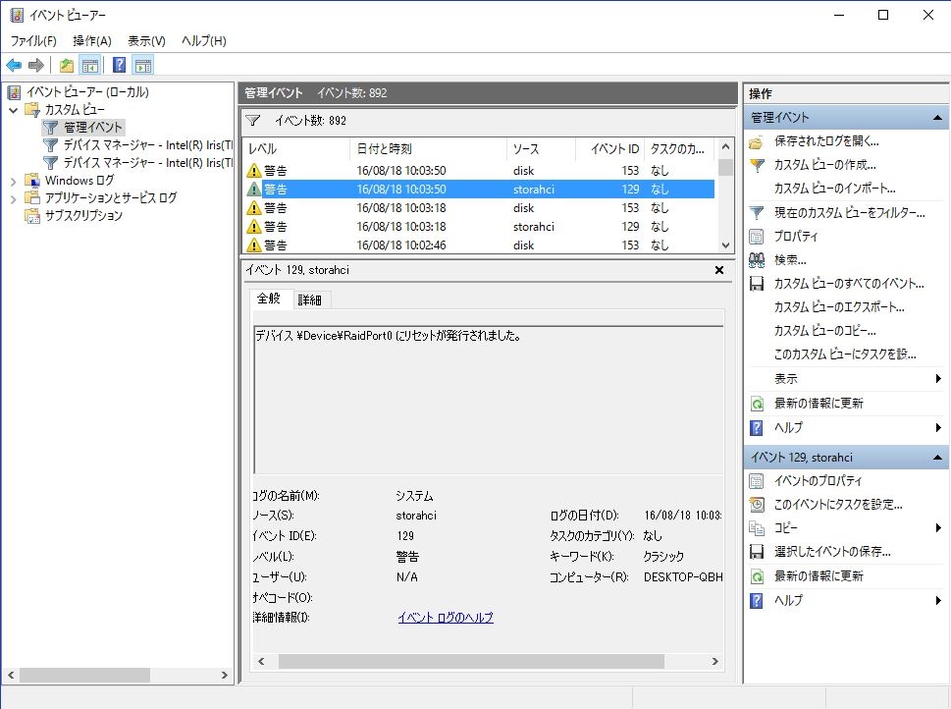Select the disk event at 10:03:50

click(479, 171)
